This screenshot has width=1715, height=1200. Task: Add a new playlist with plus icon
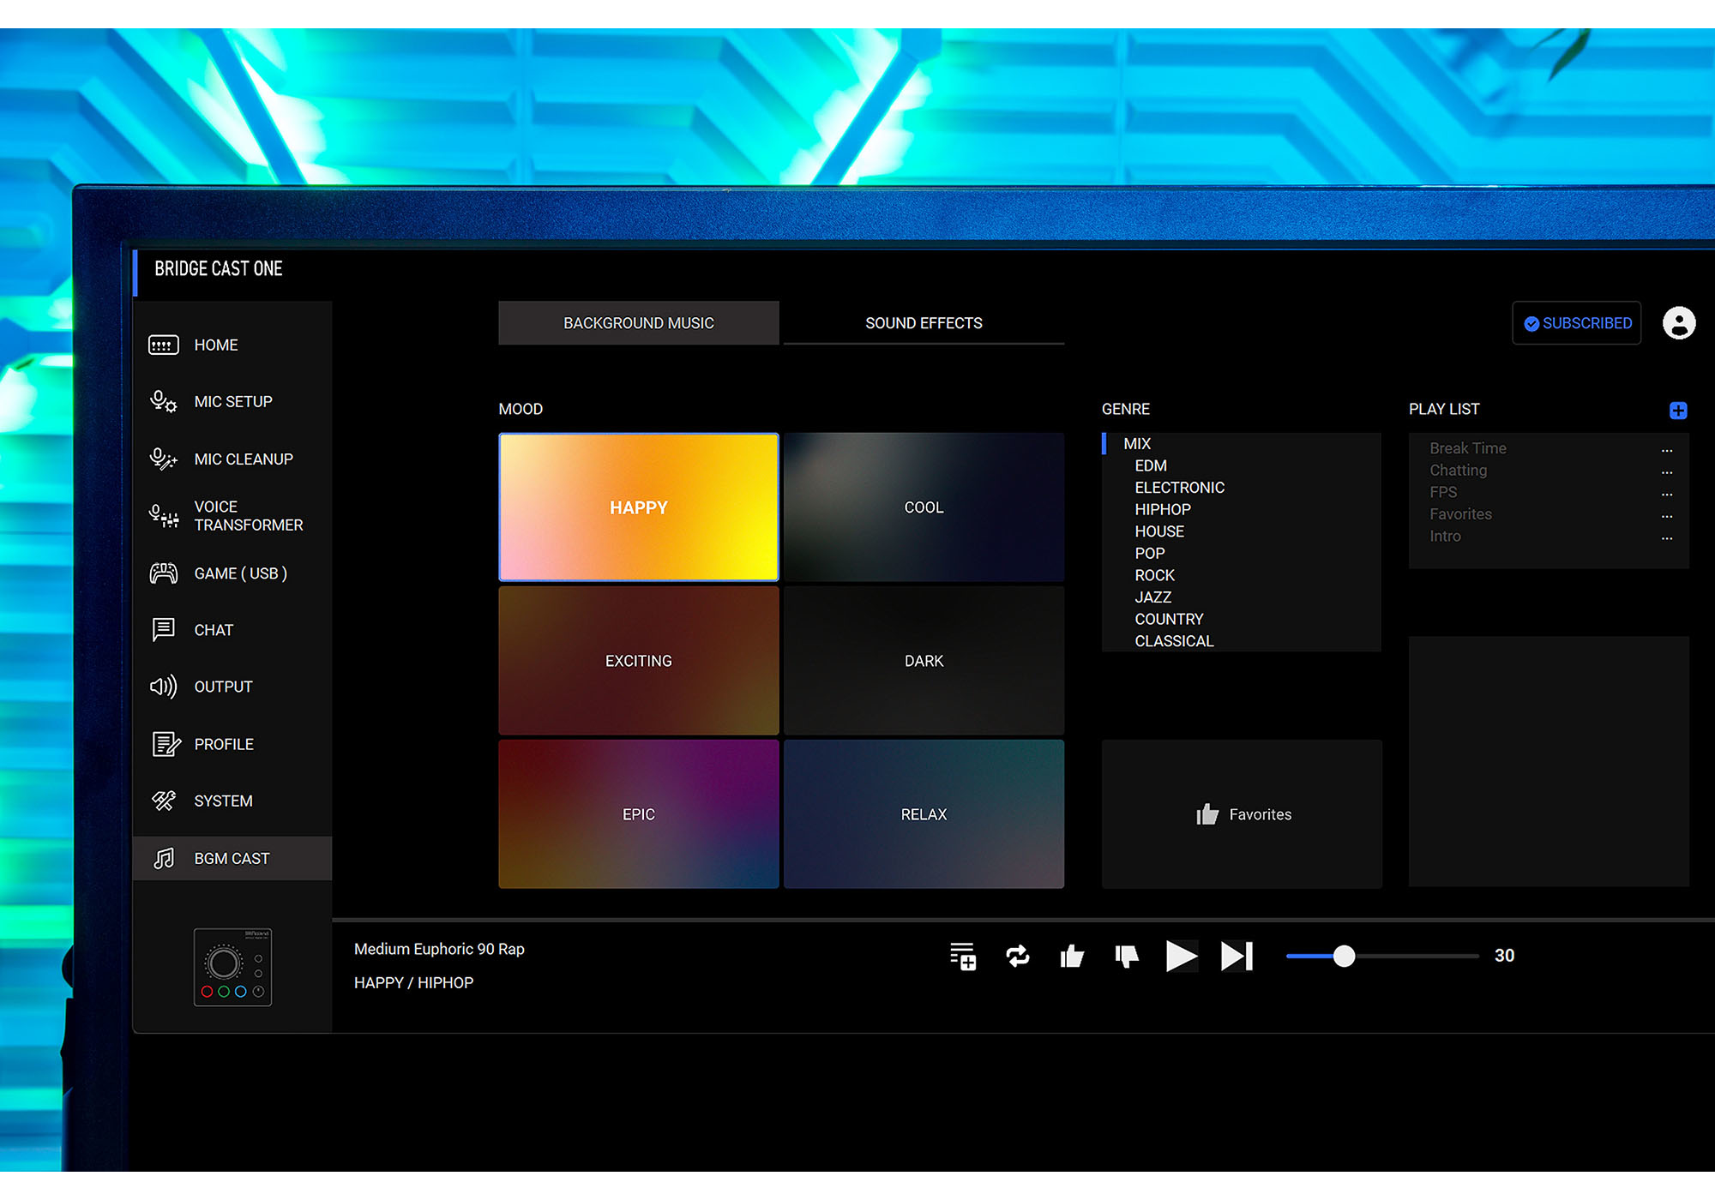tap(1678, 411)
